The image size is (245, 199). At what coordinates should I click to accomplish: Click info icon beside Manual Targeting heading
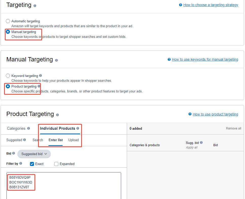click(x=56, y=60)
